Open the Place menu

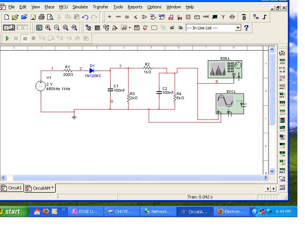coord(50,7)
